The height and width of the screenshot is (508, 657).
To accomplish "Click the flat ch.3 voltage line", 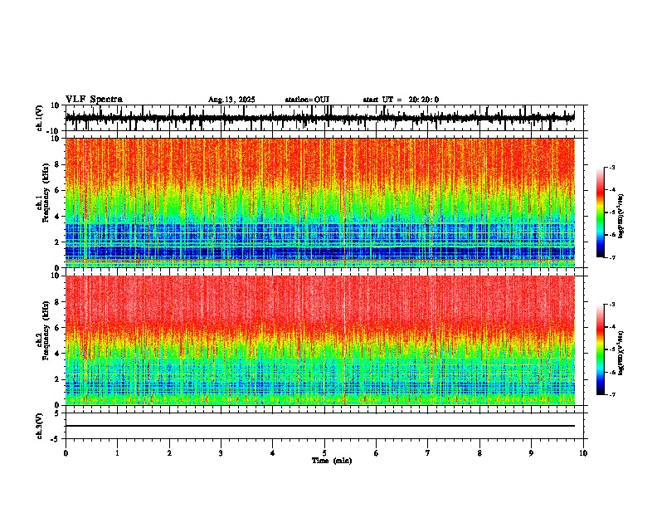I will (320, 426).
